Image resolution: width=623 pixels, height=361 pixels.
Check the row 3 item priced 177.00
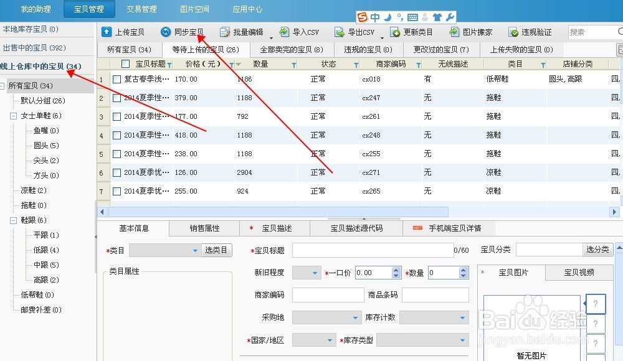(117, 117)
